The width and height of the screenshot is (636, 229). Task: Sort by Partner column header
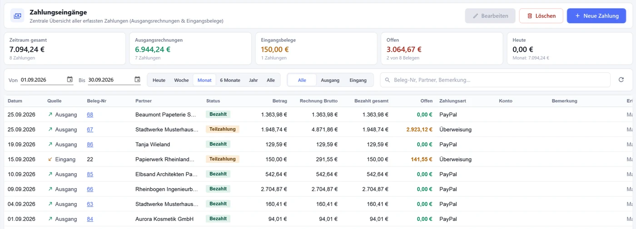[144, 101]
